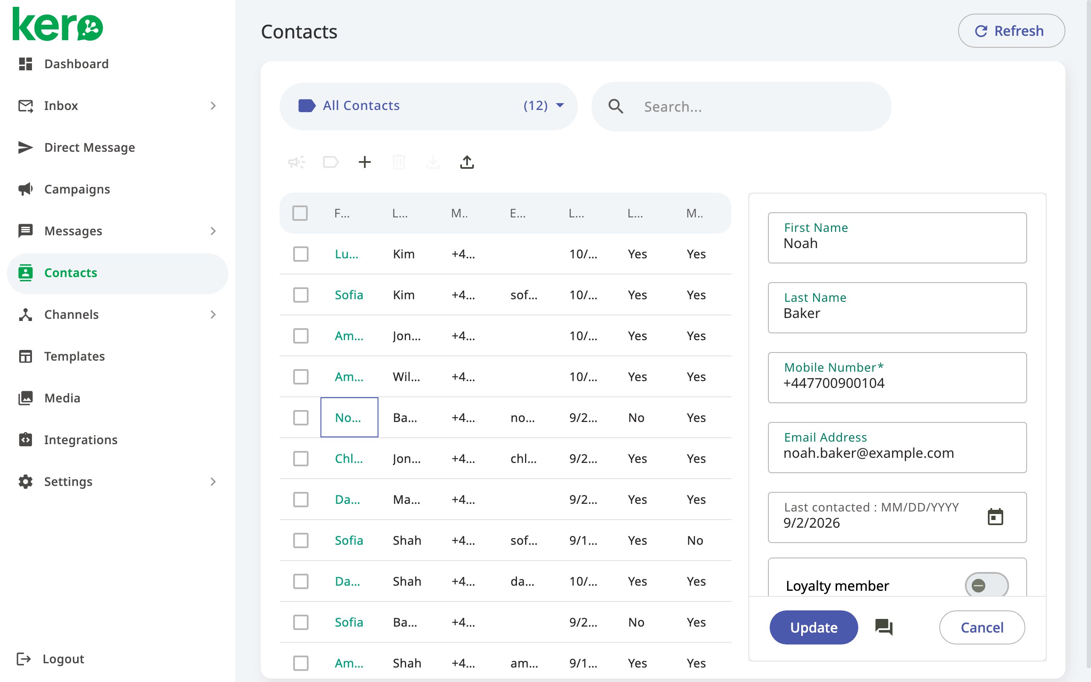Click the Search contacts field
This screenshot has height=682, width=1091.
pyautogui.click(x=741, y=107)
